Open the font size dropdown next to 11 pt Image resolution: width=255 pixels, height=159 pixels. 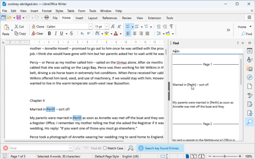pyautogui.click(x=107, y=27)
